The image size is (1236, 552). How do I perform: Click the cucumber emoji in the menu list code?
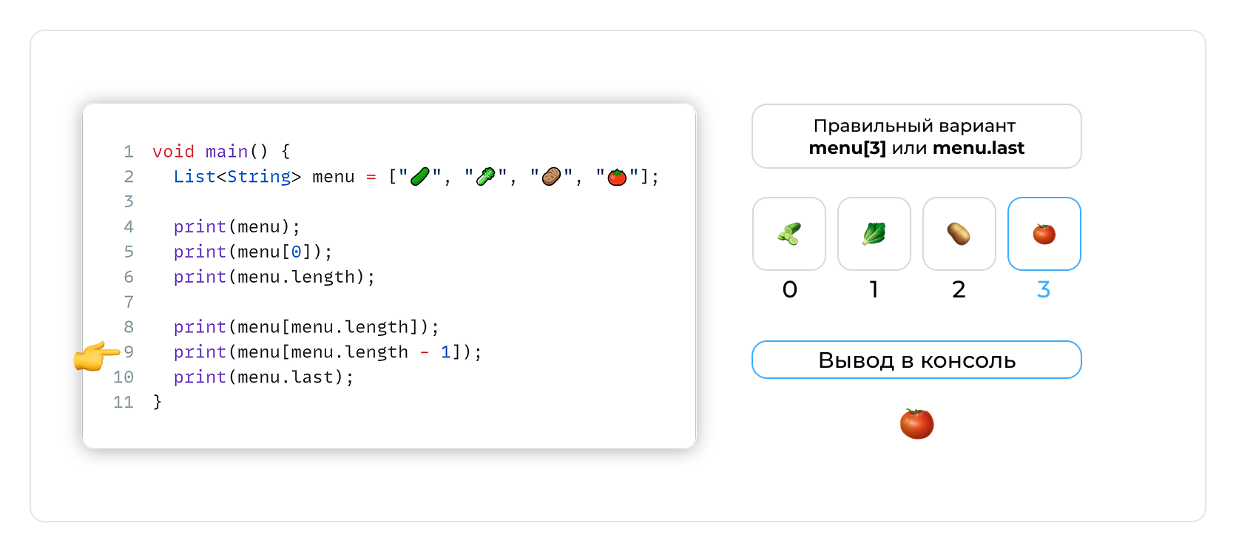(x=420, y=177)
